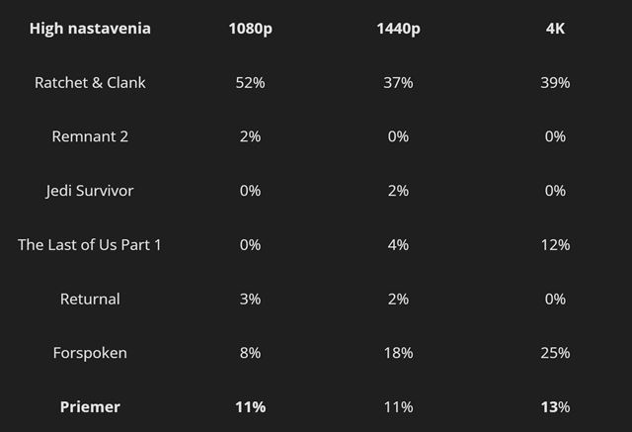Screen dimensions: 632x432
Task: Click the Remnant 2 row label
Action: click(90, 136)
